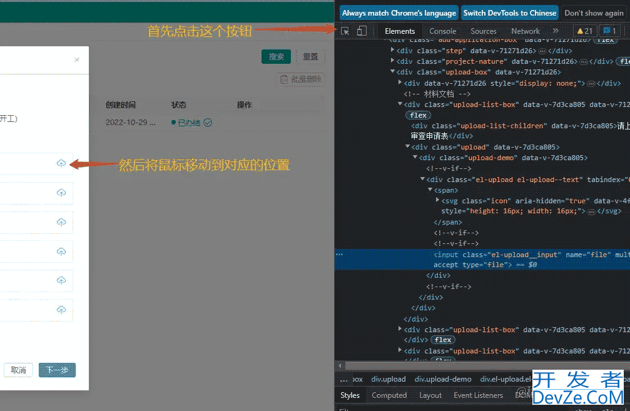This screenshot has width=630, height=411.
Task: Select div.upload-demo in breadcrumb
Action: click(x=443, y=379)
